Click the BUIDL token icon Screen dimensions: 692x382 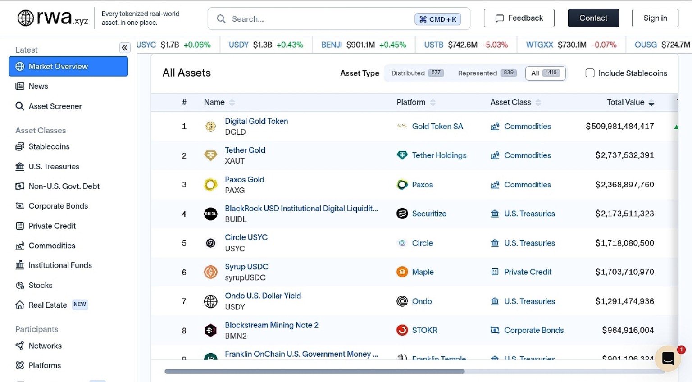[210, 214]
